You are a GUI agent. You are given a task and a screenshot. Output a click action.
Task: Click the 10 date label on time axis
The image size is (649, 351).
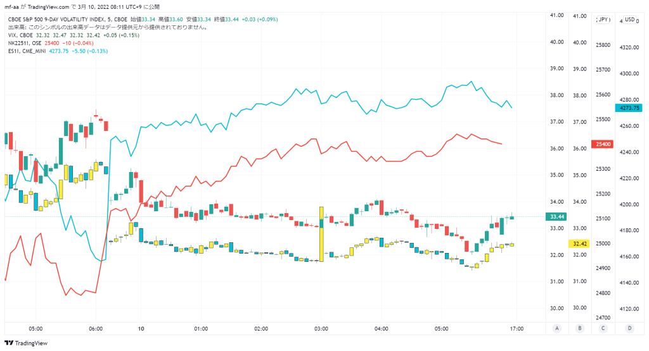(x=141, y=329)
